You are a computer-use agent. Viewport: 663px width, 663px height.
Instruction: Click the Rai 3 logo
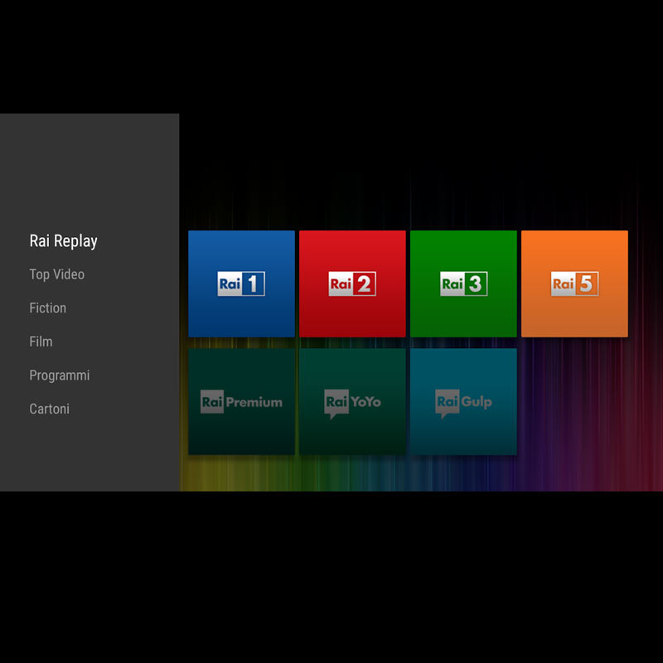click(x=463, y=284)
